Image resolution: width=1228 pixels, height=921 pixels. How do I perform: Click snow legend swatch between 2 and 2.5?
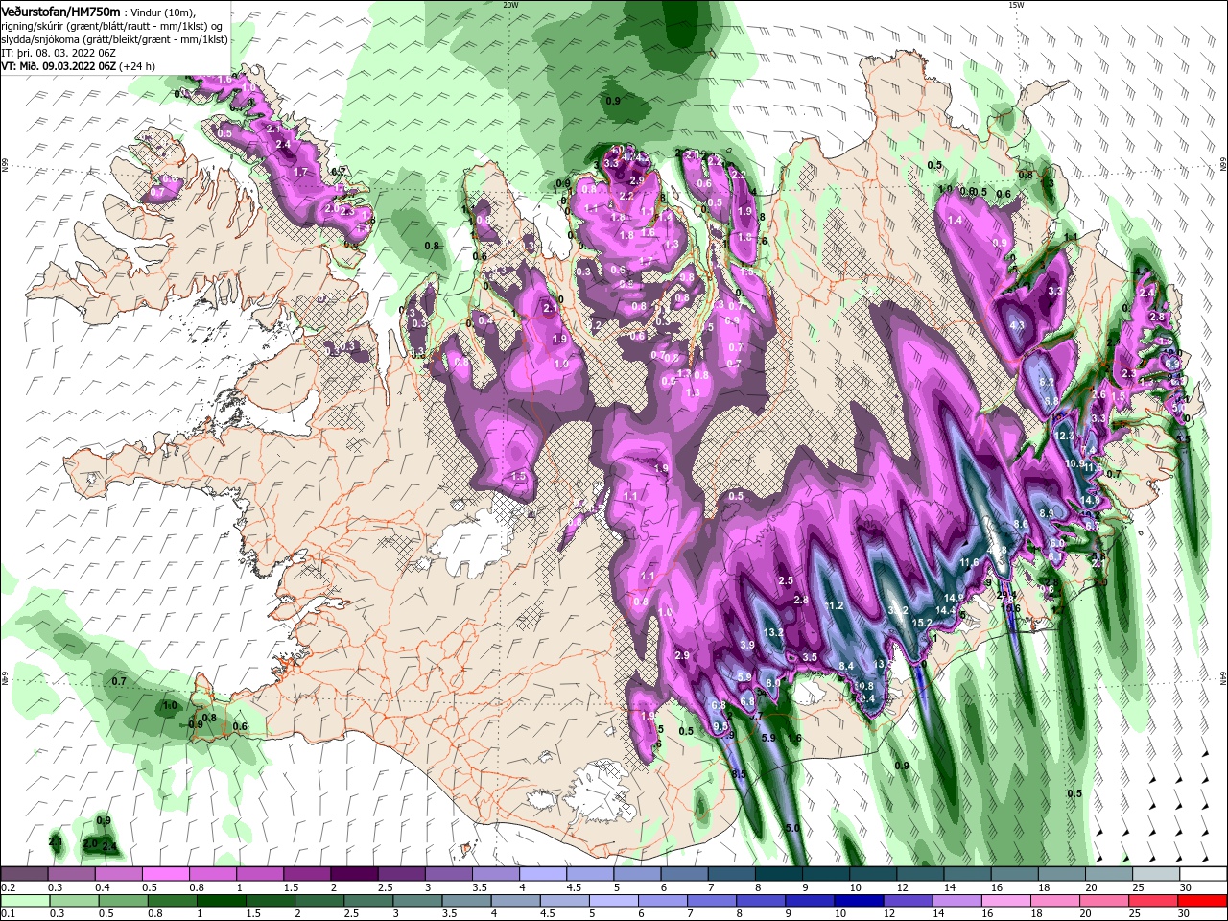pyautogui.click(x=353, y=874)
